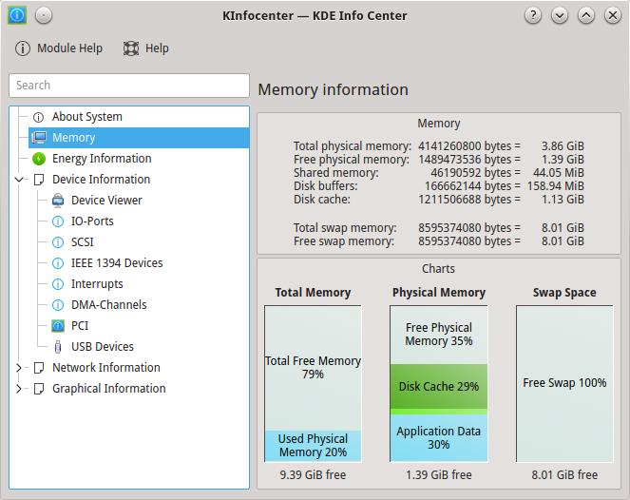Click the KInfocenter app icon in titlebar
Viewport: 630px width, 500px height.
(17, 15)
